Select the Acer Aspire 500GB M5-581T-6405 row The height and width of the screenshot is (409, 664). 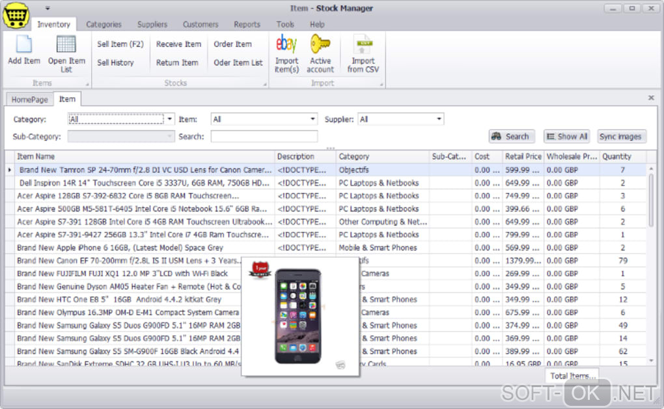coord(325,209)
